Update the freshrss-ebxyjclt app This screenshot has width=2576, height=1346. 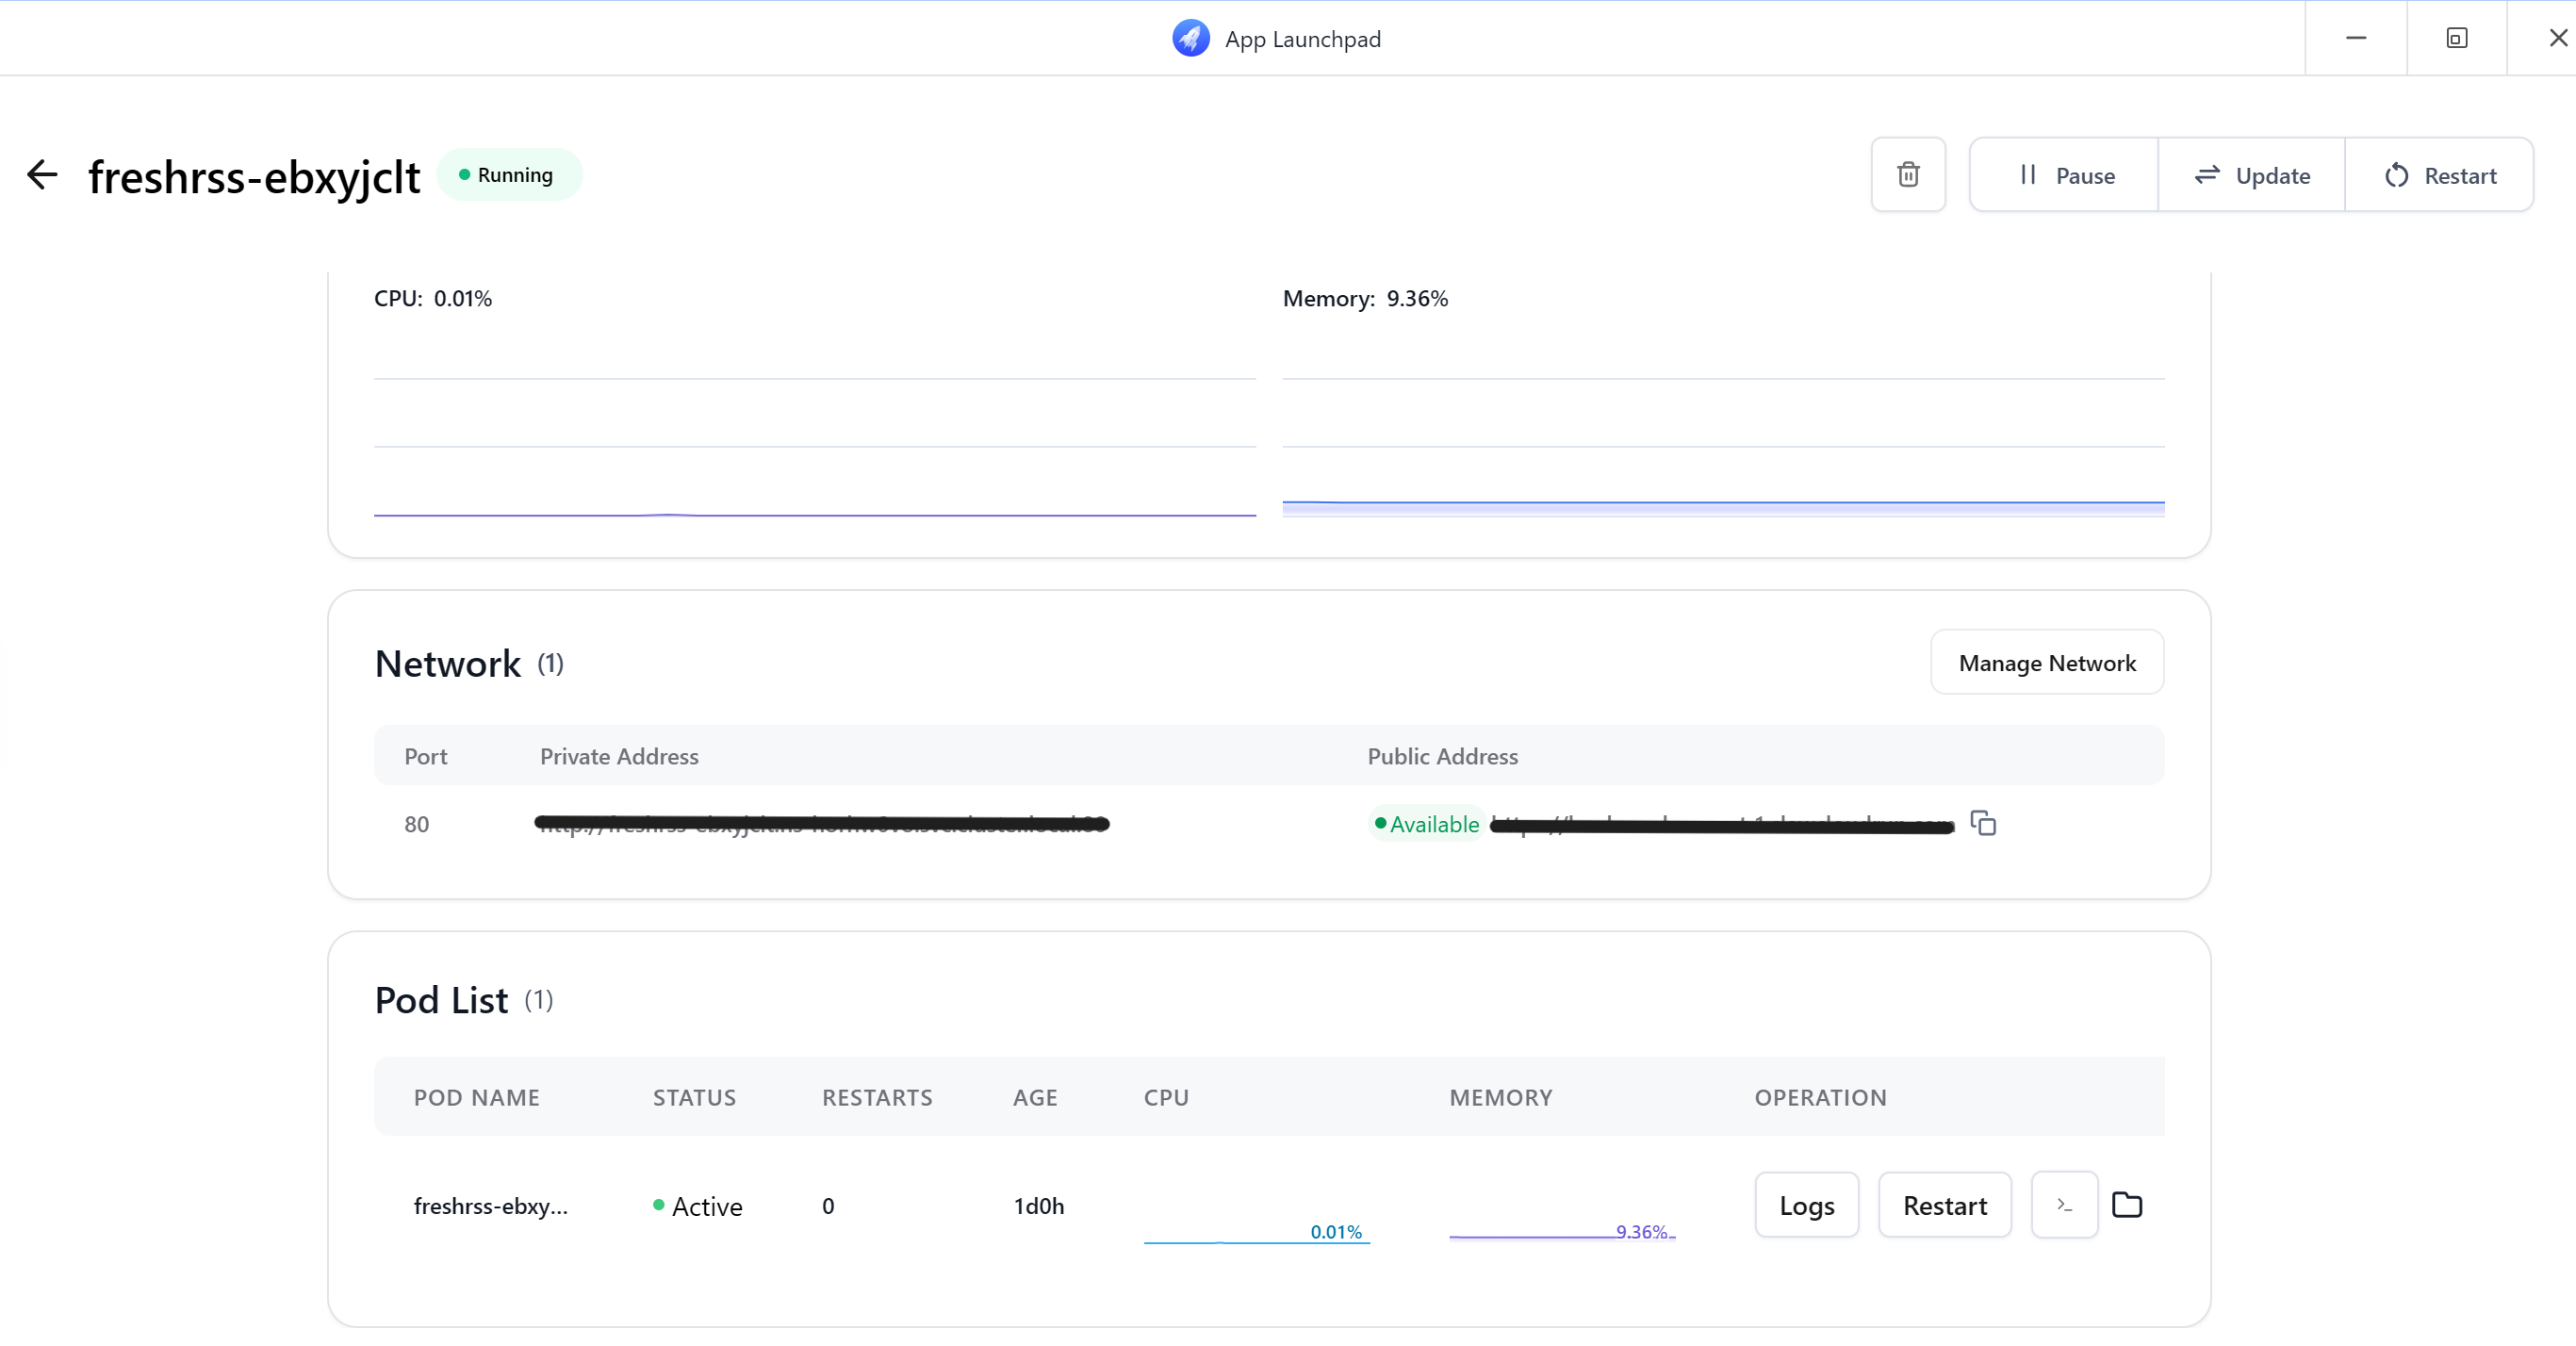[x=2251, y=174]
